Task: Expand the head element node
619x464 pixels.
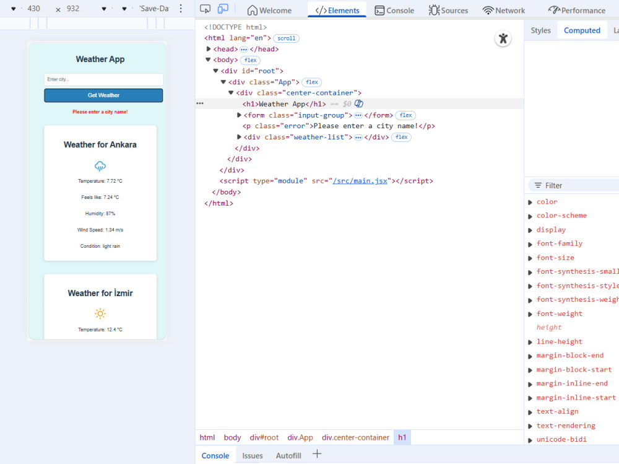Action: tap(209, 49)
